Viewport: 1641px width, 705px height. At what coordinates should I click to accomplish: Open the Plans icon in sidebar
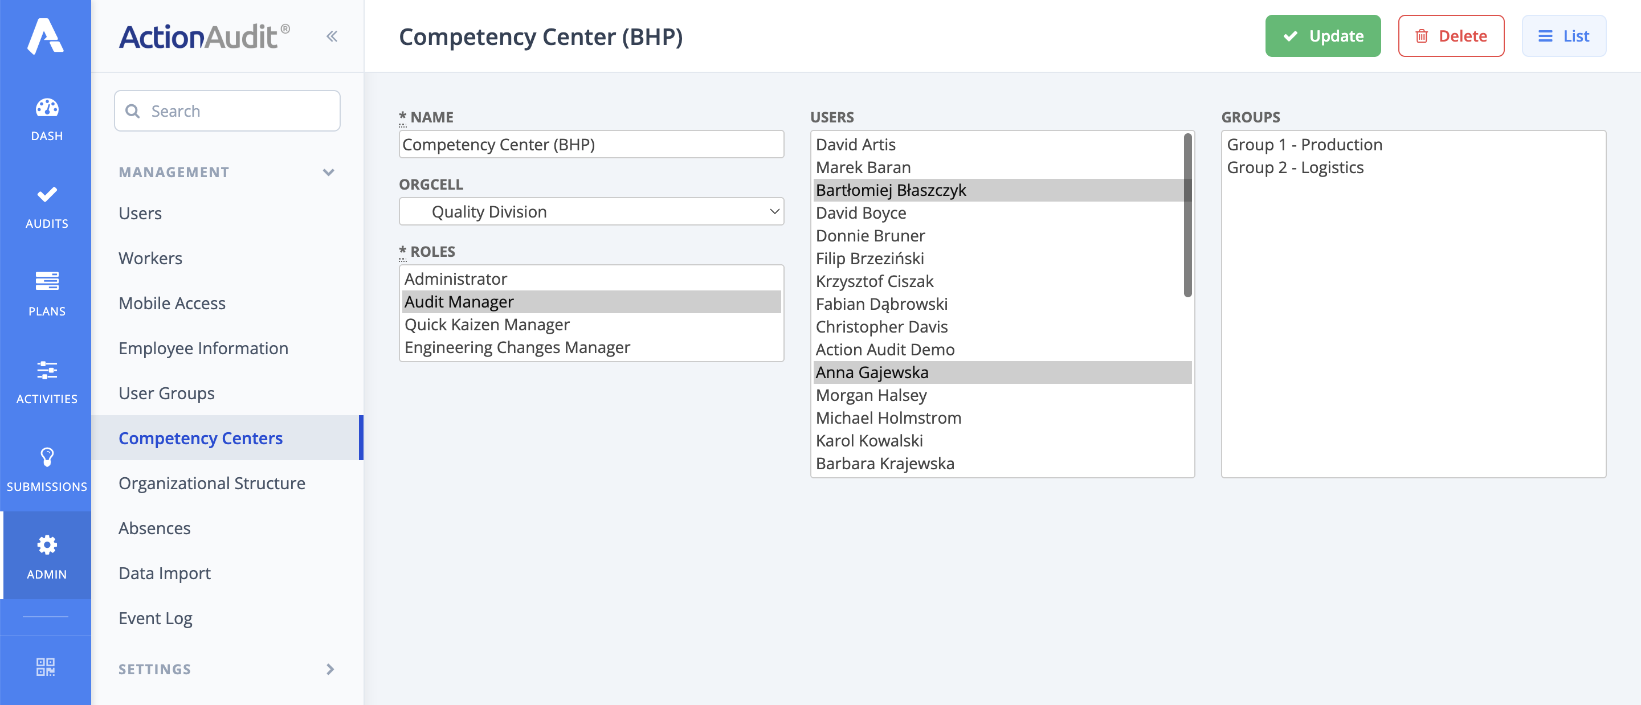[47, 281]
